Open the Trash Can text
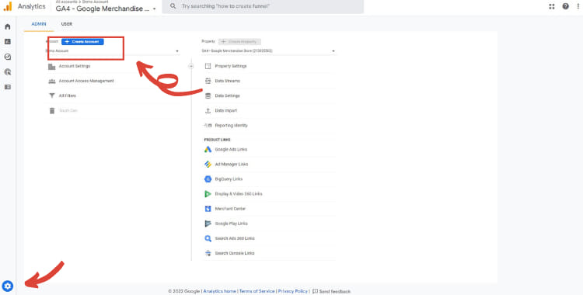 coord(68,111)
